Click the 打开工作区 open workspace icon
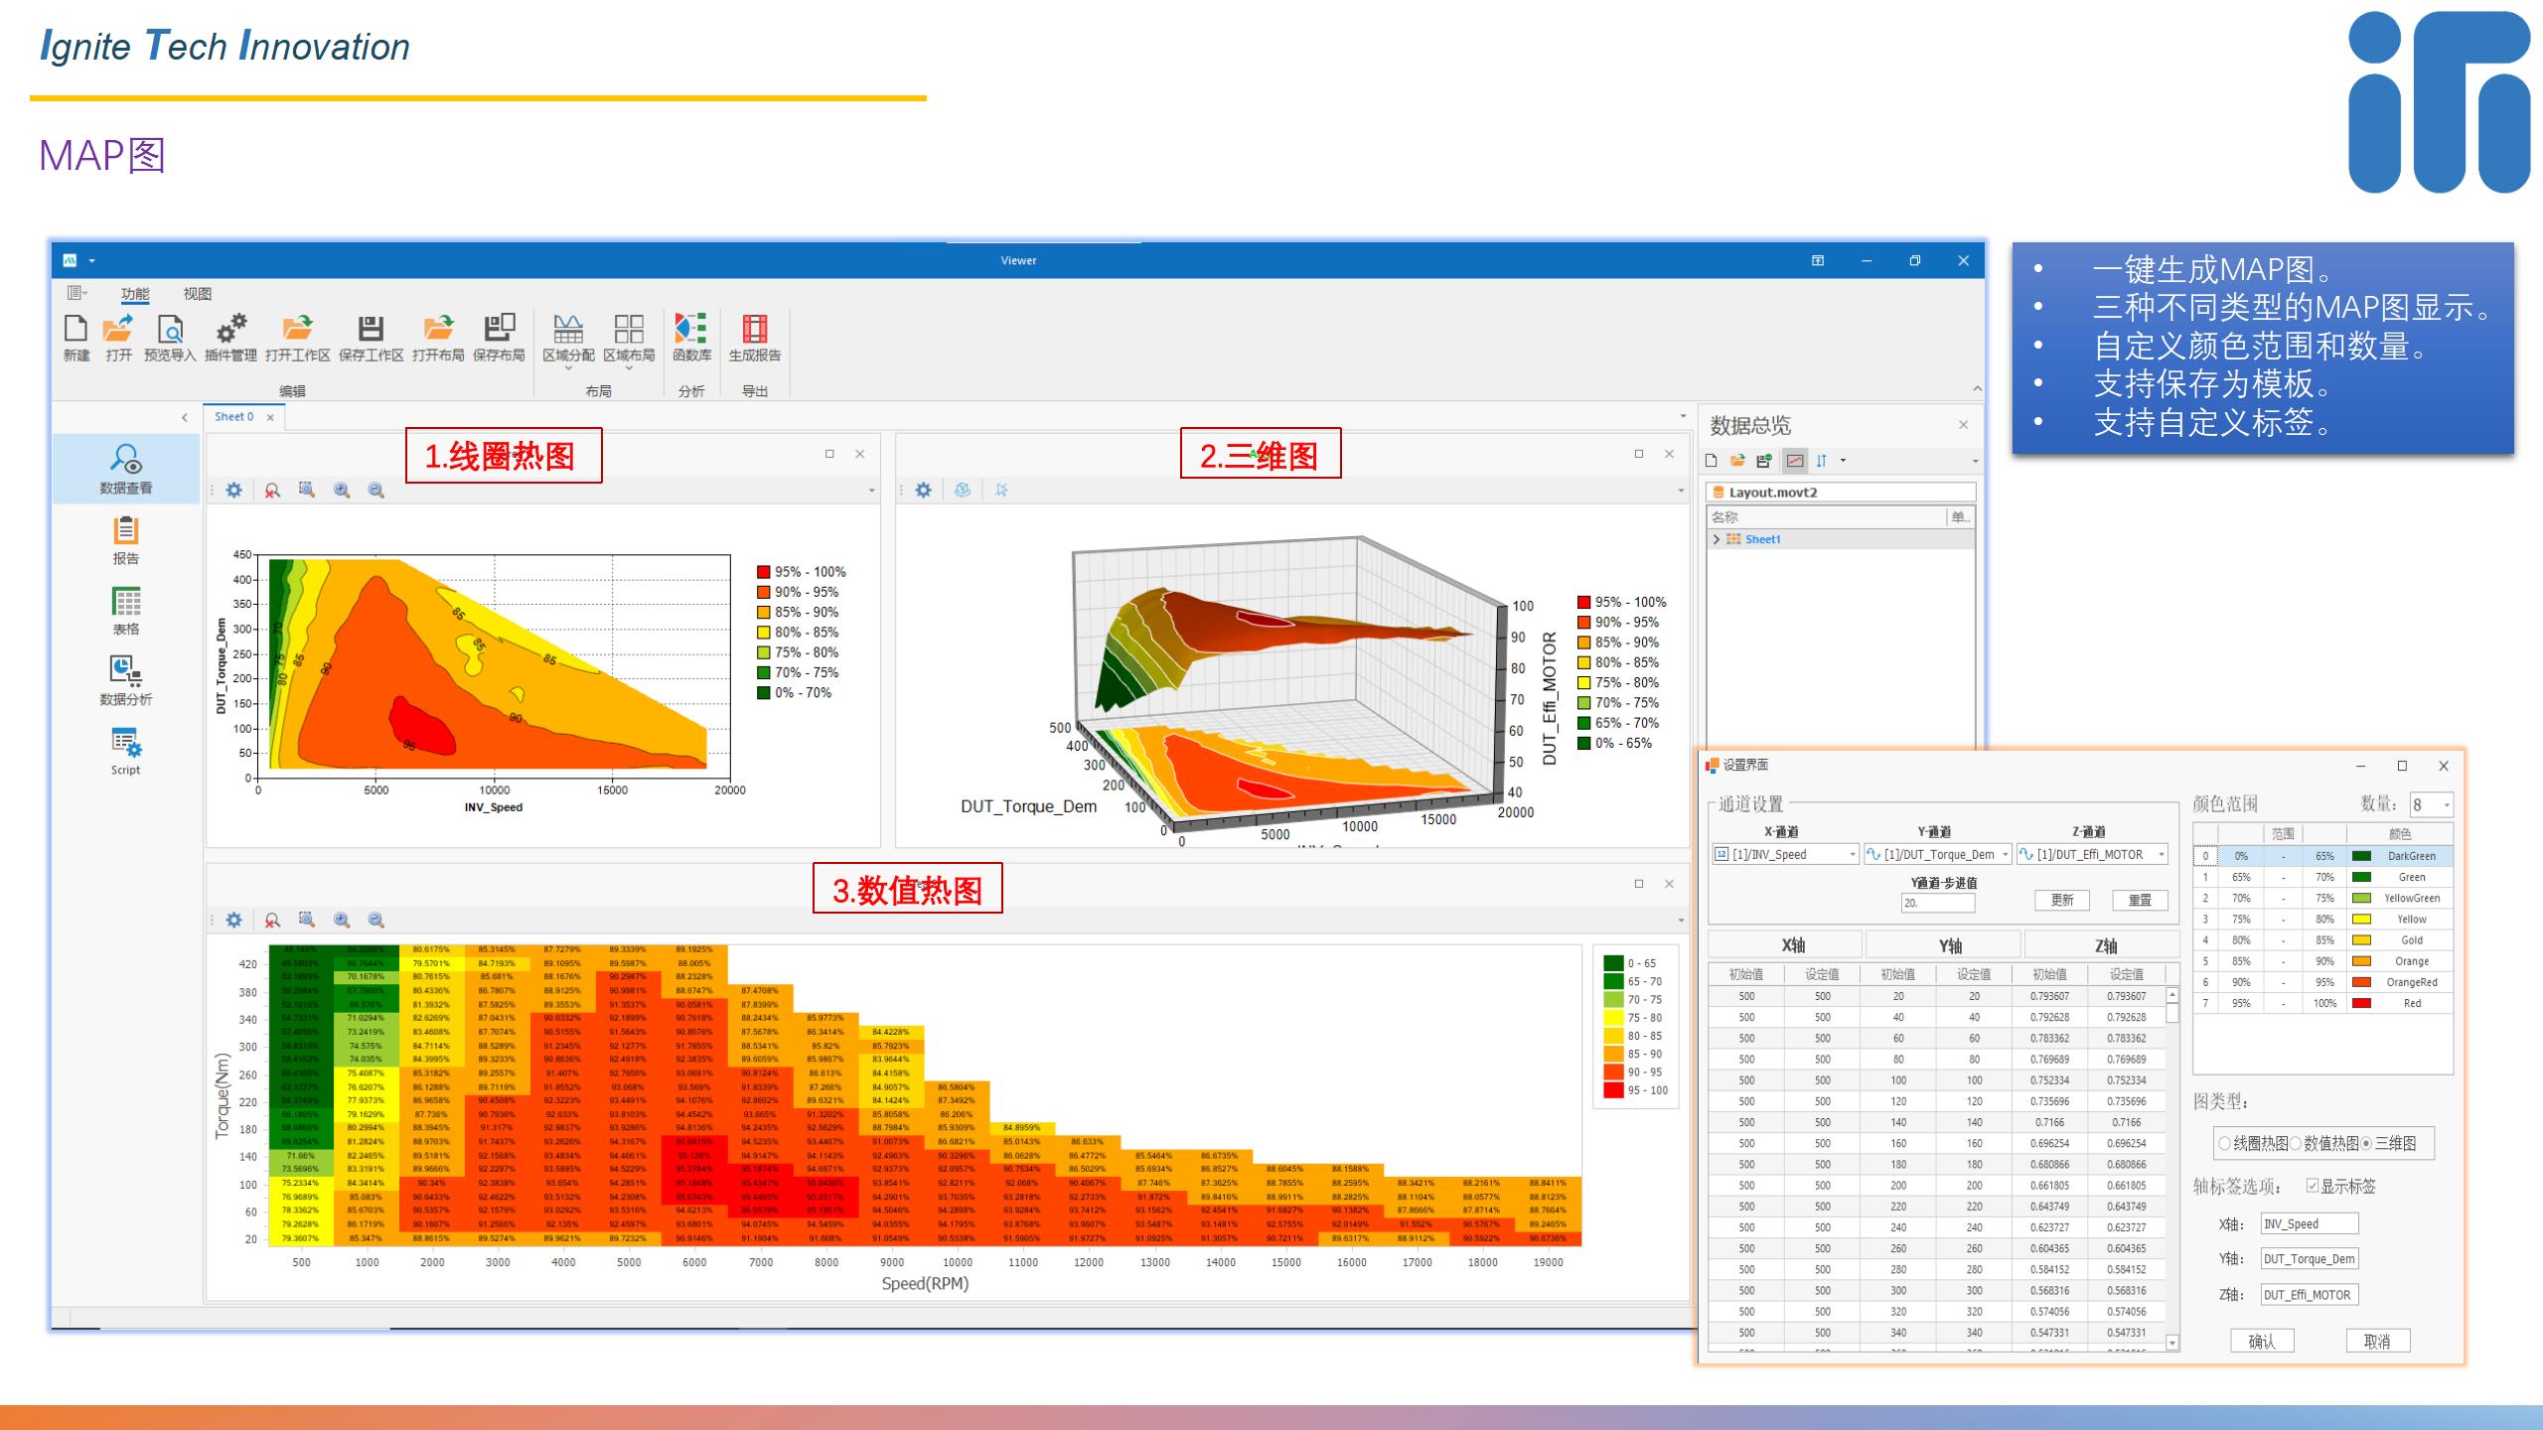Image resolution: width=2543 pixels, height=1430 pixels. coord(297,329)
